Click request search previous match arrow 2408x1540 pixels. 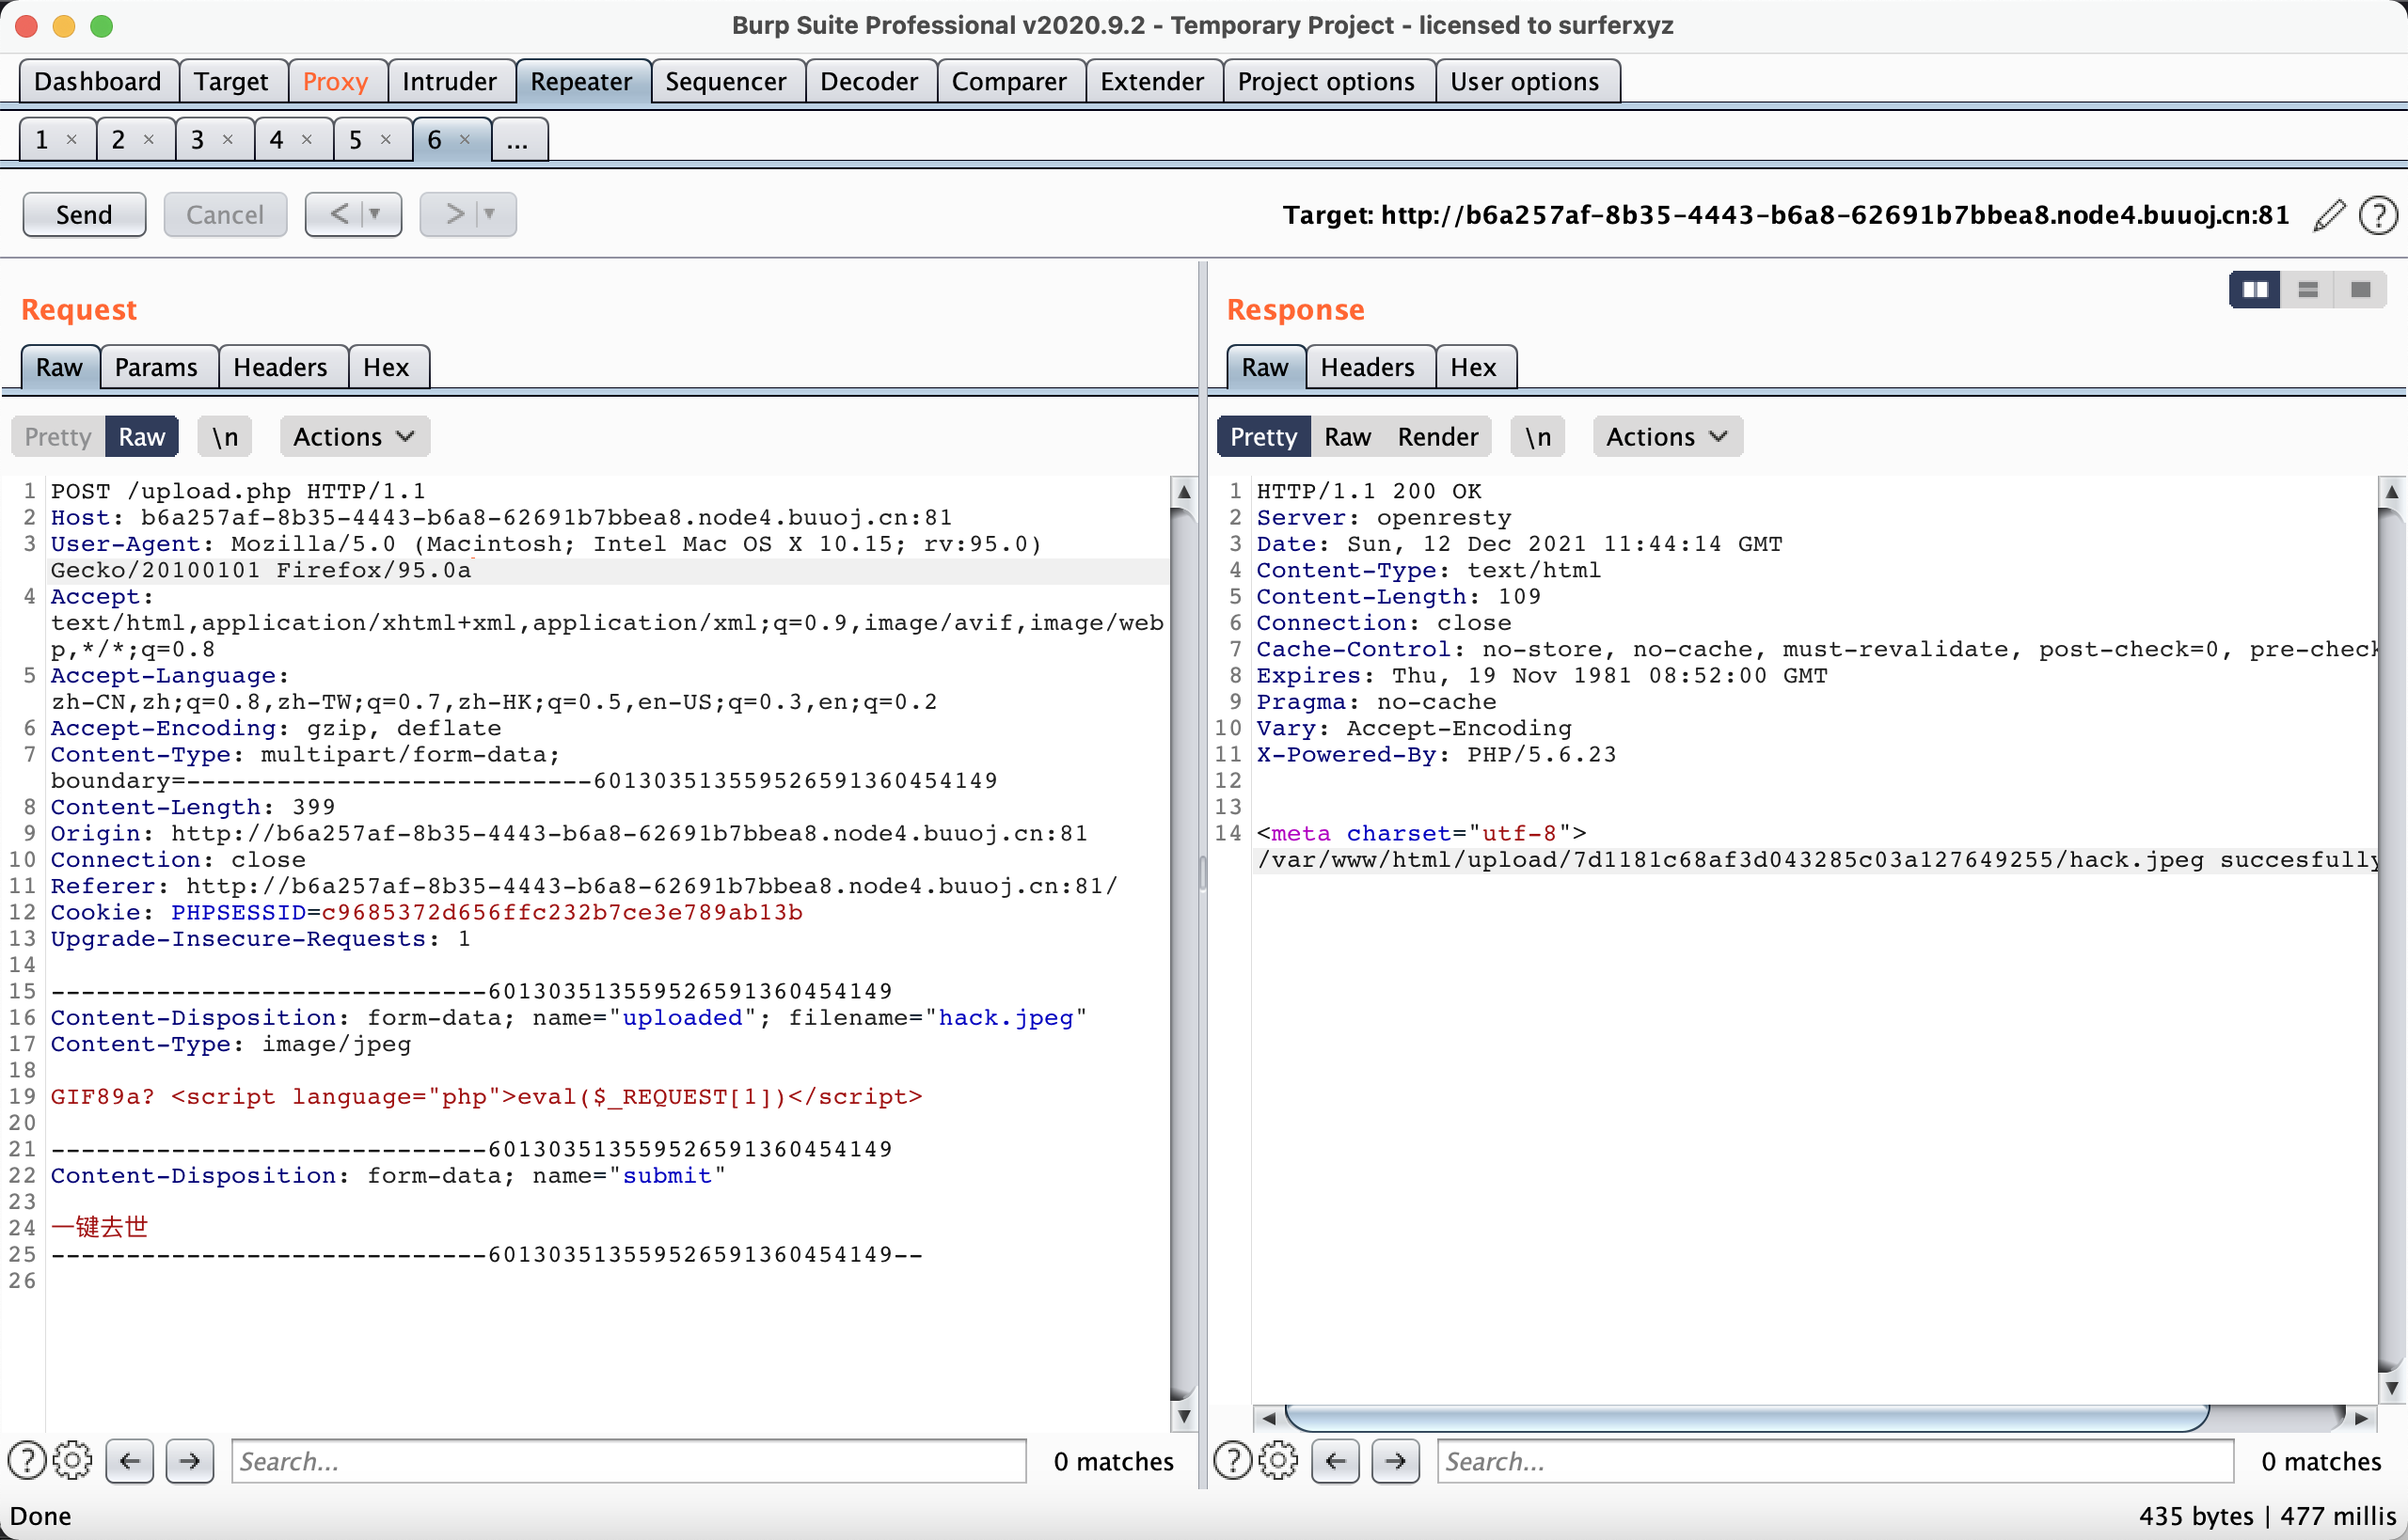[130, 1461]
